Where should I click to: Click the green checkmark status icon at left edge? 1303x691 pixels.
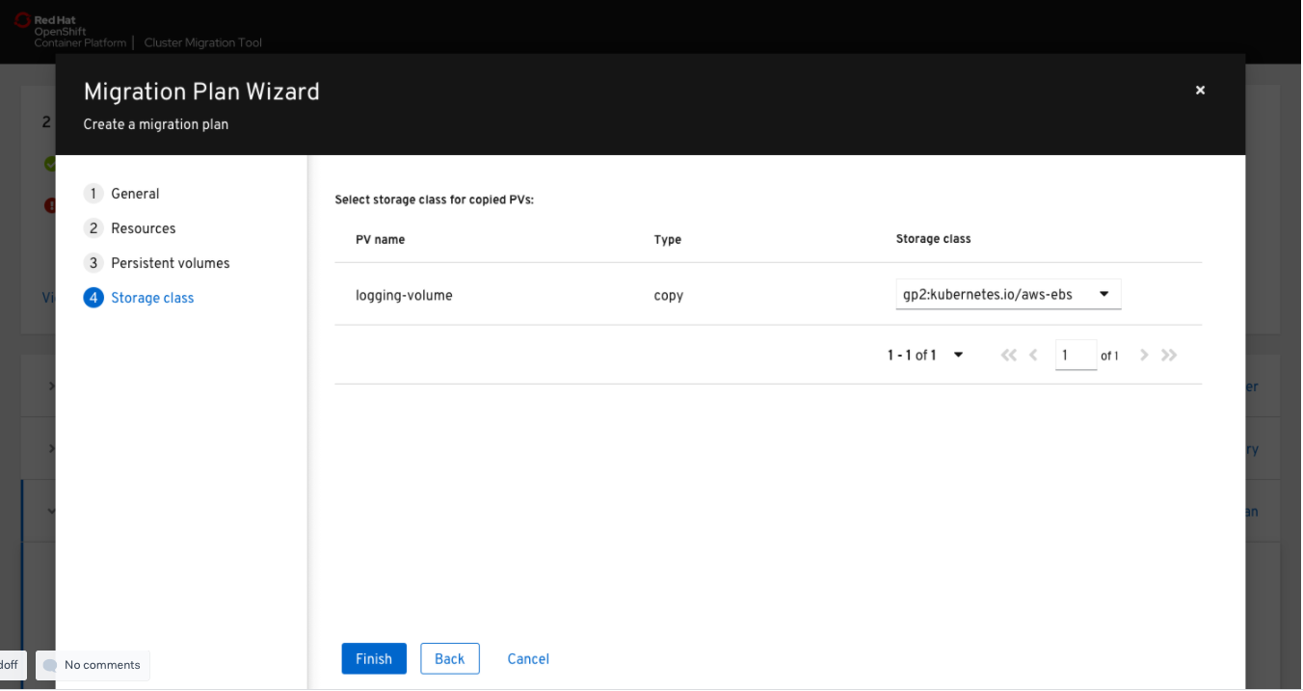[50, 164]
